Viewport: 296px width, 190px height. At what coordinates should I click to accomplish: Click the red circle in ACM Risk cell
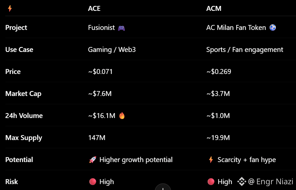[211, 182]
